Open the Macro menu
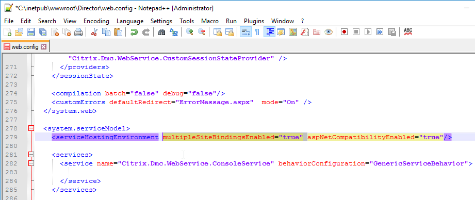 [210, 21]
